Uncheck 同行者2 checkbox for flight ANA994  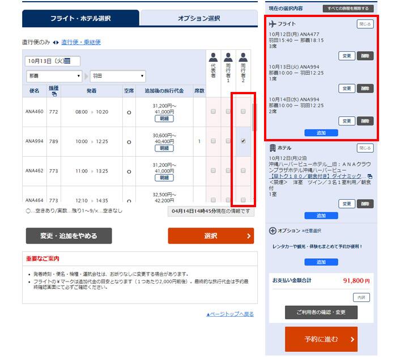[243, 141]
